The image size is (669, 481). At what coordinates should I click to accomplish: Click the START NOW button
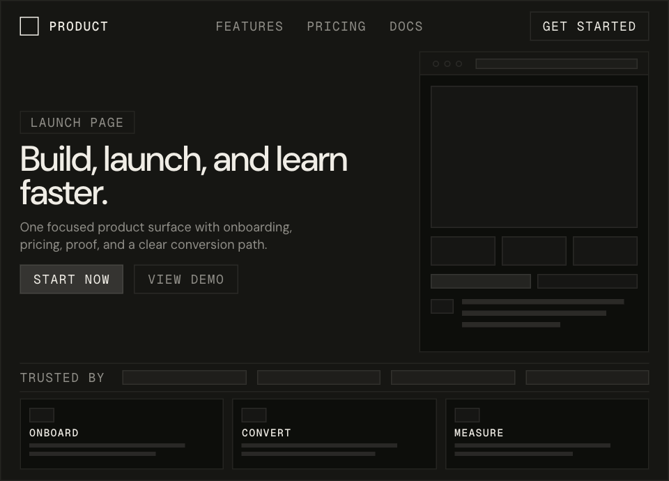pos(71,279)
